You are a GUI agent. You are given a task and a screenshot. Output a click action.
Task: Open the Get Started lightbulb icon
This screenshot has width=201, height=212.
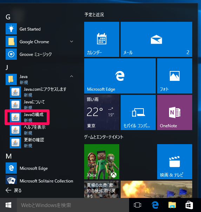click(11, 29)
